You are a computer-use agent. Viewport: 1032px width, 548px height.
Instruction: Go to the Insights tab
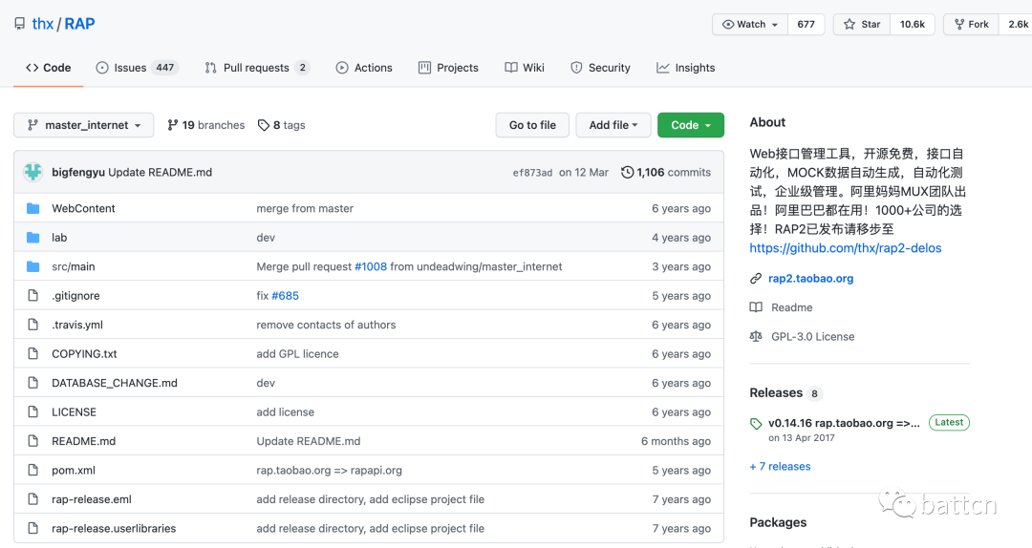[x=685, y=68]
